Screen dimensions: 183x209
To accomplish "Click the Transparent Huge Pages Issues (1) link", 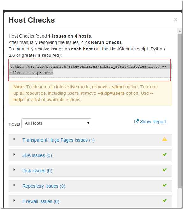I will (58, 140).
